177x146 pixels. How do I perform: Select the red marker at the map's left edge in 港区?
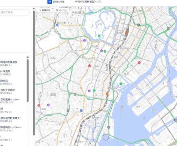click(x=39, y=105)
